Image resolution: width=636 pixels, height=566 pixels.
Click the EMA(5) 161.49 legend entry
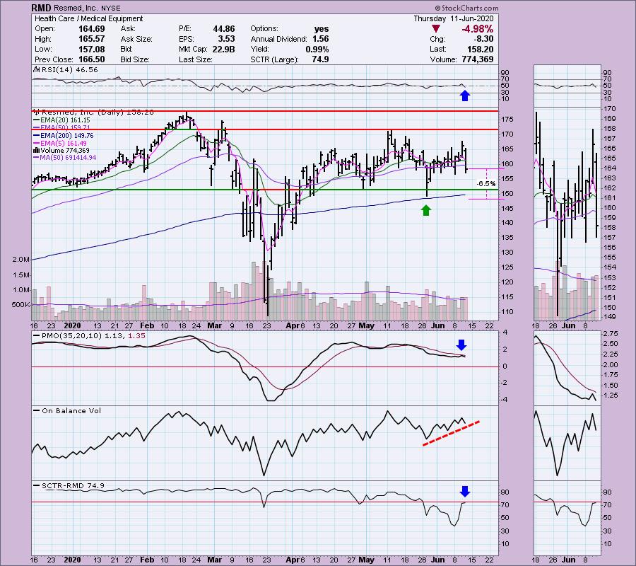click(60, 144)
